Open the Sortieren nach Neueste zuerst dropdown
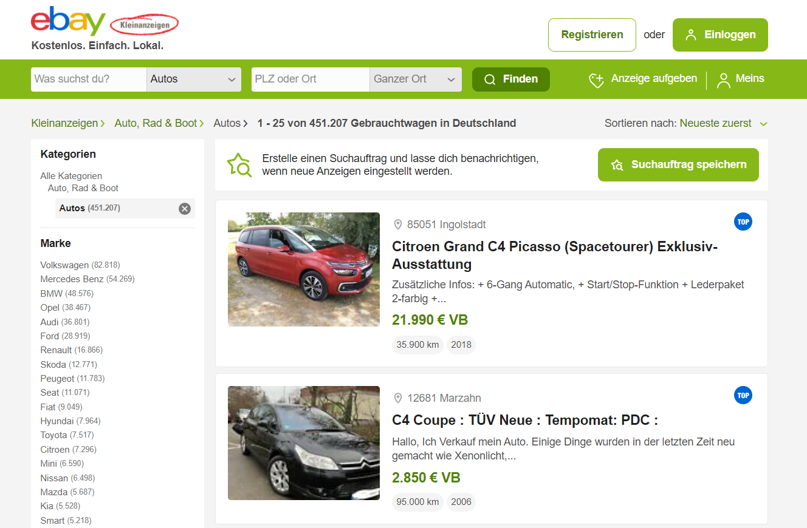Viewport: 807px width, 528px height. coord(724,123)
